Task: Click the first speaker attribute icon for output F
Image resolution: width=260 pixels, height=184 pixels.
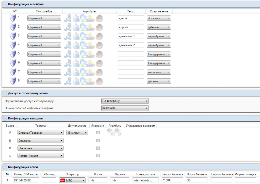Action: (111, 132)
